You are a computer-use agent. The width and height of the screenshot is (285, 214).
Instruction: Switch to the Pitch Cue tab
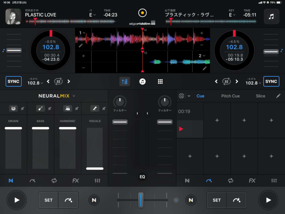pos(230,96)
